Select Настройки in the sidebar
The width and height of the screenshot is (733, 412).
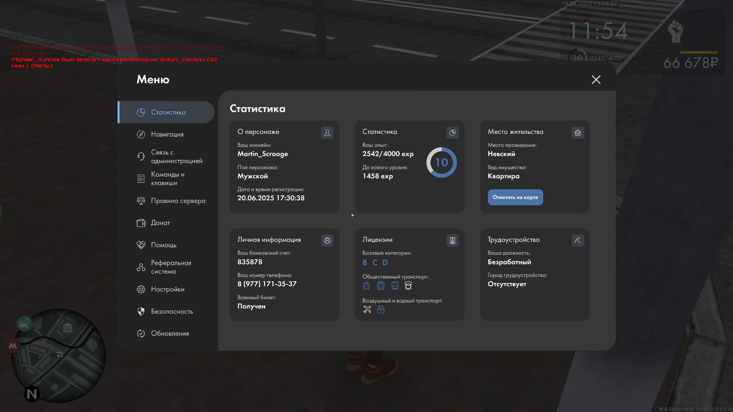coord(167,289)
